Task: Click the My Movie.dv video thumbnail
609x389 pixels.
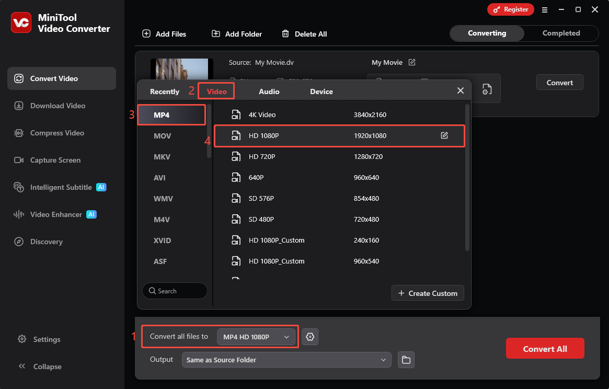Action: click(x=182, y=69)
